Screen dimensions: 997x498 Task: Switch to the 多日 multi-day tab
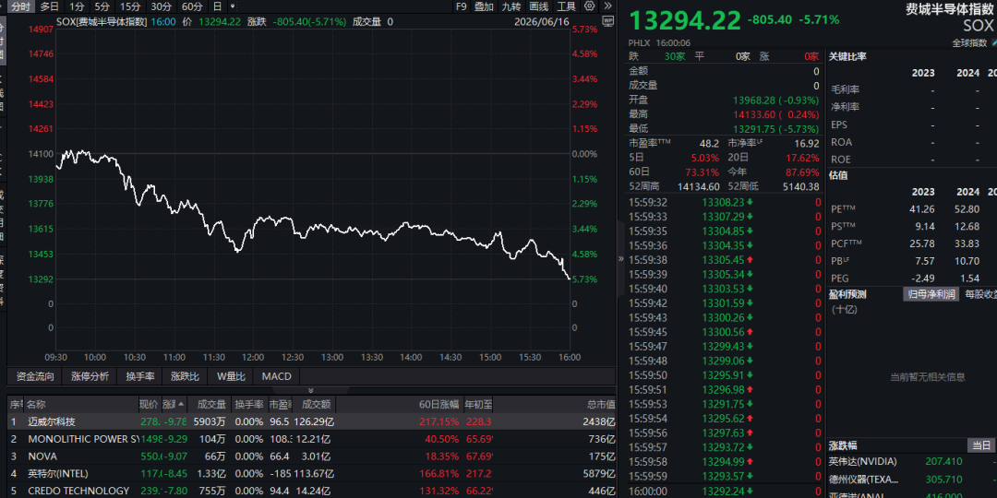[50, 6]
